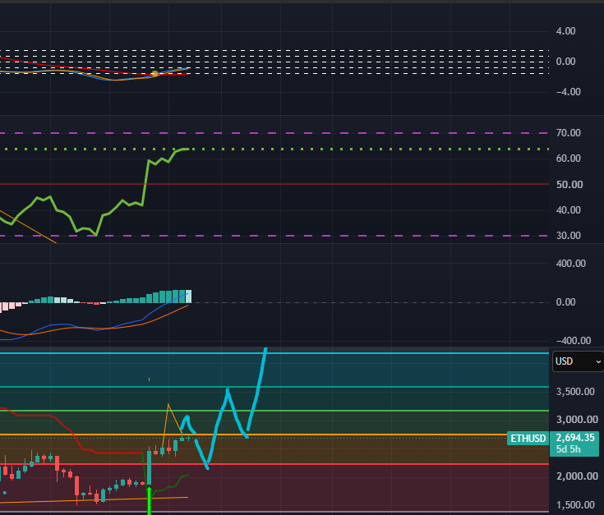
Task: Select the large green candle above the arrow
Action: (149, 466)
